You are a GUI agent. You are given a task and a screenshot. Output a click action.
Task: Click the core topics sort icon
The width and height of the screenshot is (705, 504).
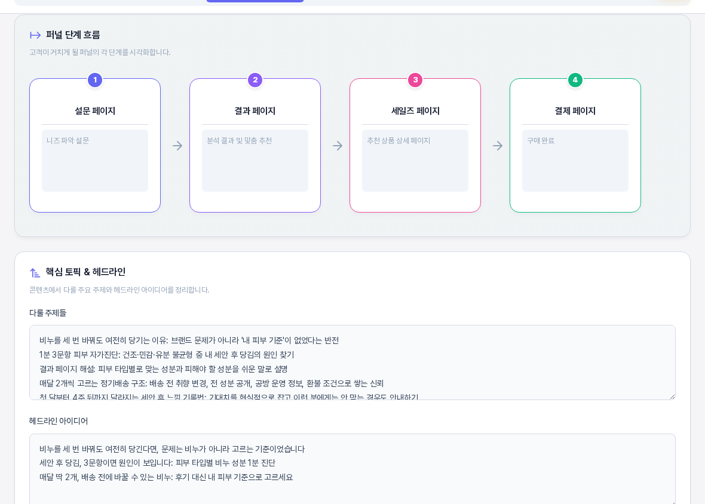(x=35, y=272)
